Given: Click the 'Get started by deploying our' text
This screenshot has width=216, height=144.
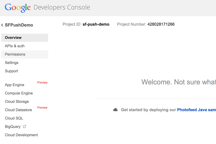Looking at the screenshot, I should click(x=148, y=110).
